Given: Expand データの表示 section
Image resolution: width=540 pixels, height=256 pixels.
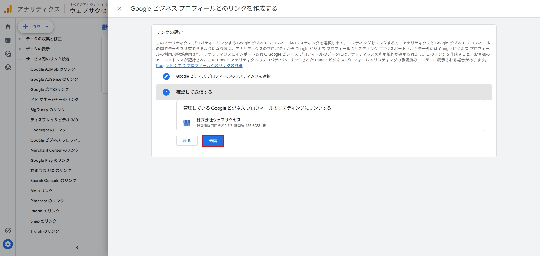Looking at the screenshot, I should (x=38, y=49).
